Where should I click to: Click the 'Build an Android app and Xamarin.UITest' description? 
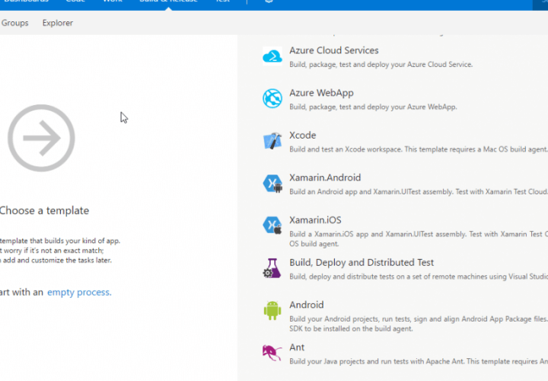click(x=419, y=192)
